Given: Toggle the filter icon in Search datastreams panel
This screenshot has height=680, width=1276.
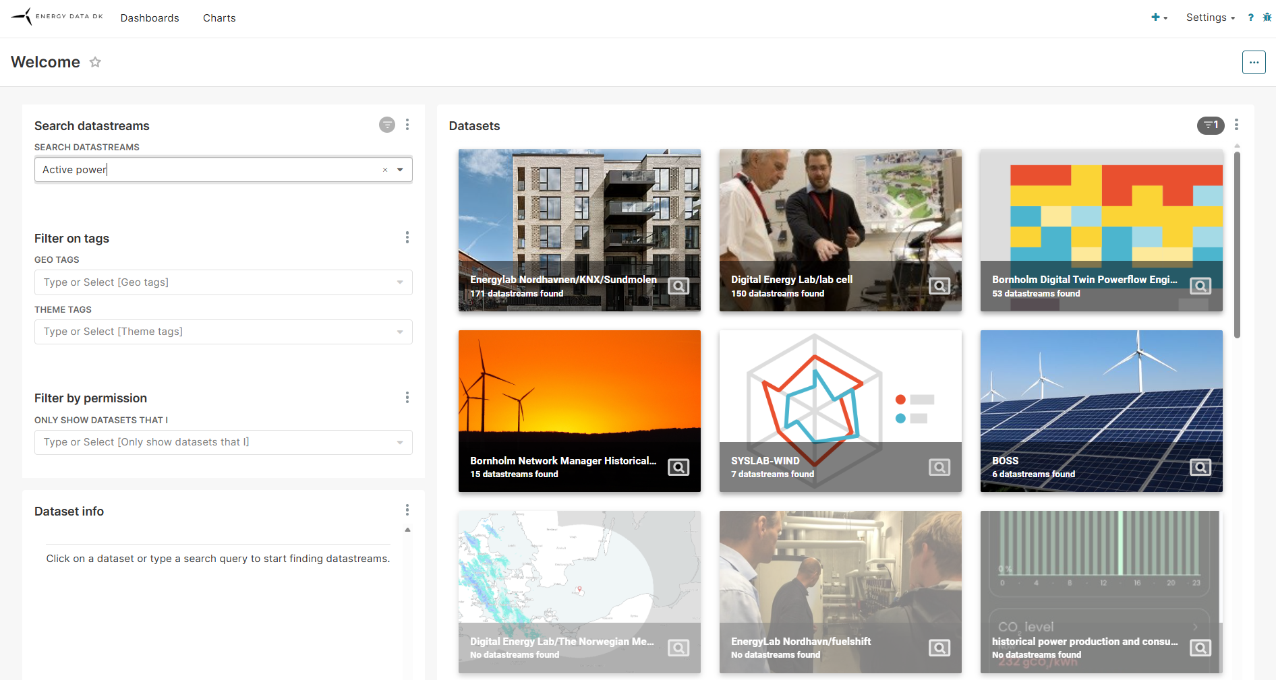Looking at the screenshot, I should (386, 125).
